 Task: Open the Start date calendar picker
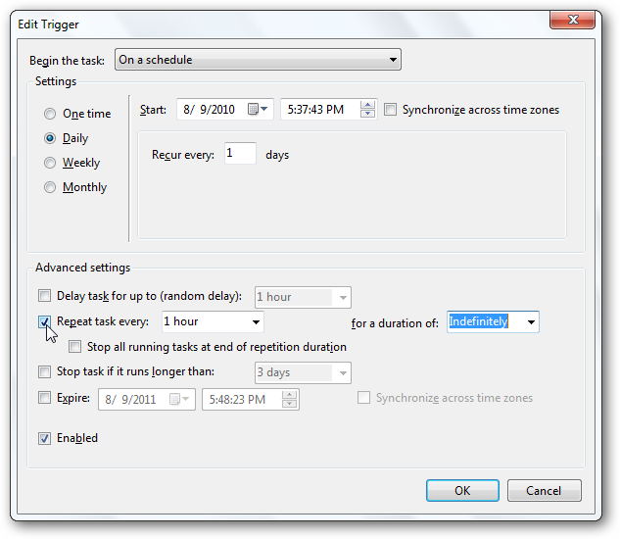(x=258, y=109)
